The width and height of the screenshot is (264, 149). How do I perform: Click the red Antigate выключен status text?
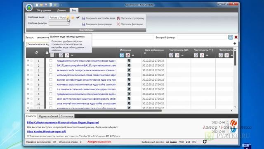[99, 142]
